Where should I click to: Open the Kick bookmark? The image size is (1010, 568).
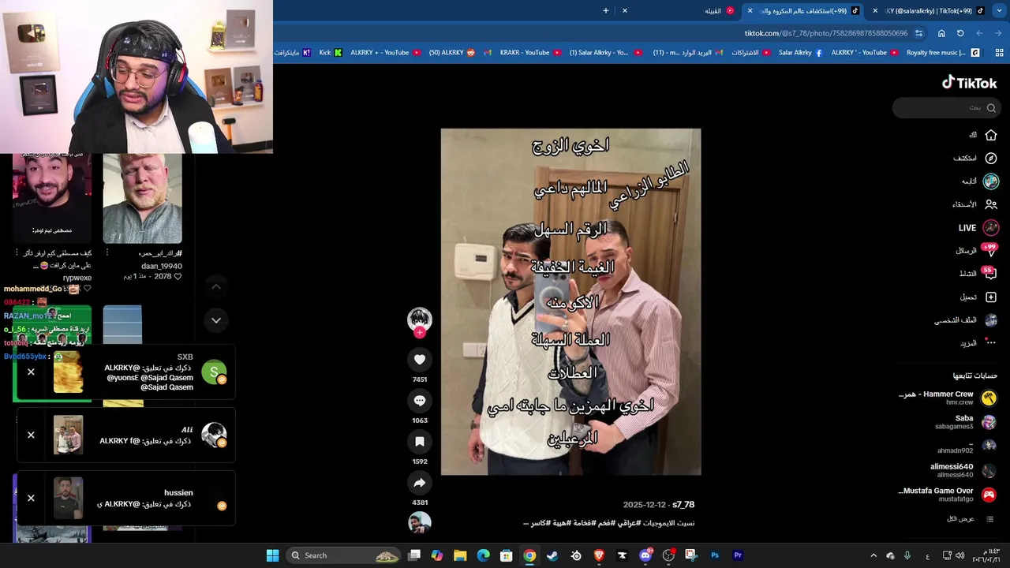coord(330,53)
